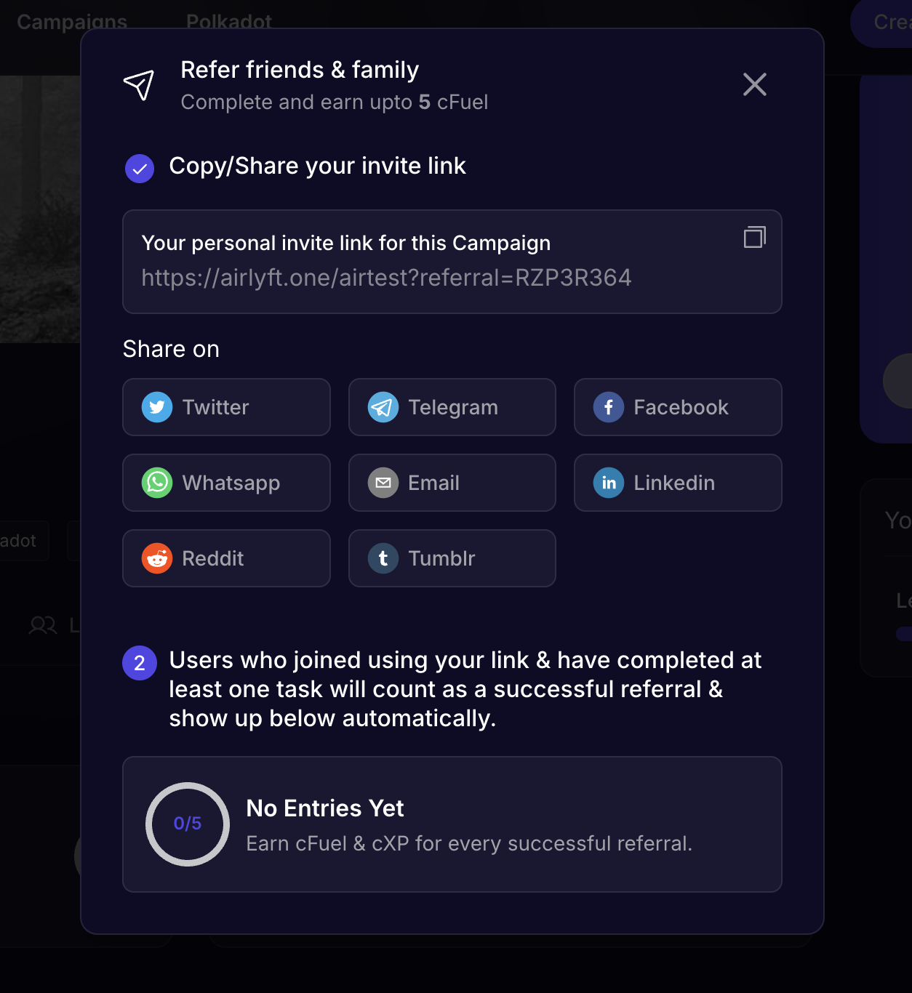Click the Whatsapp logo icon

tap(157, 483)
